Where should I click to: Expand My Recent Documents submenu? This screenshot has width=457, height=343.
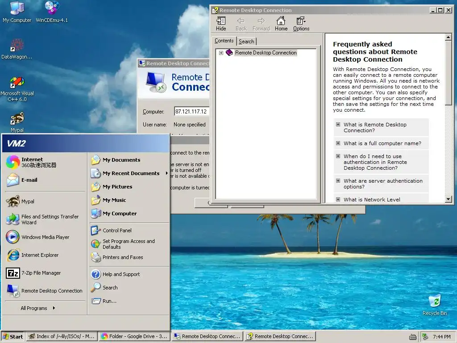[129, 173]
